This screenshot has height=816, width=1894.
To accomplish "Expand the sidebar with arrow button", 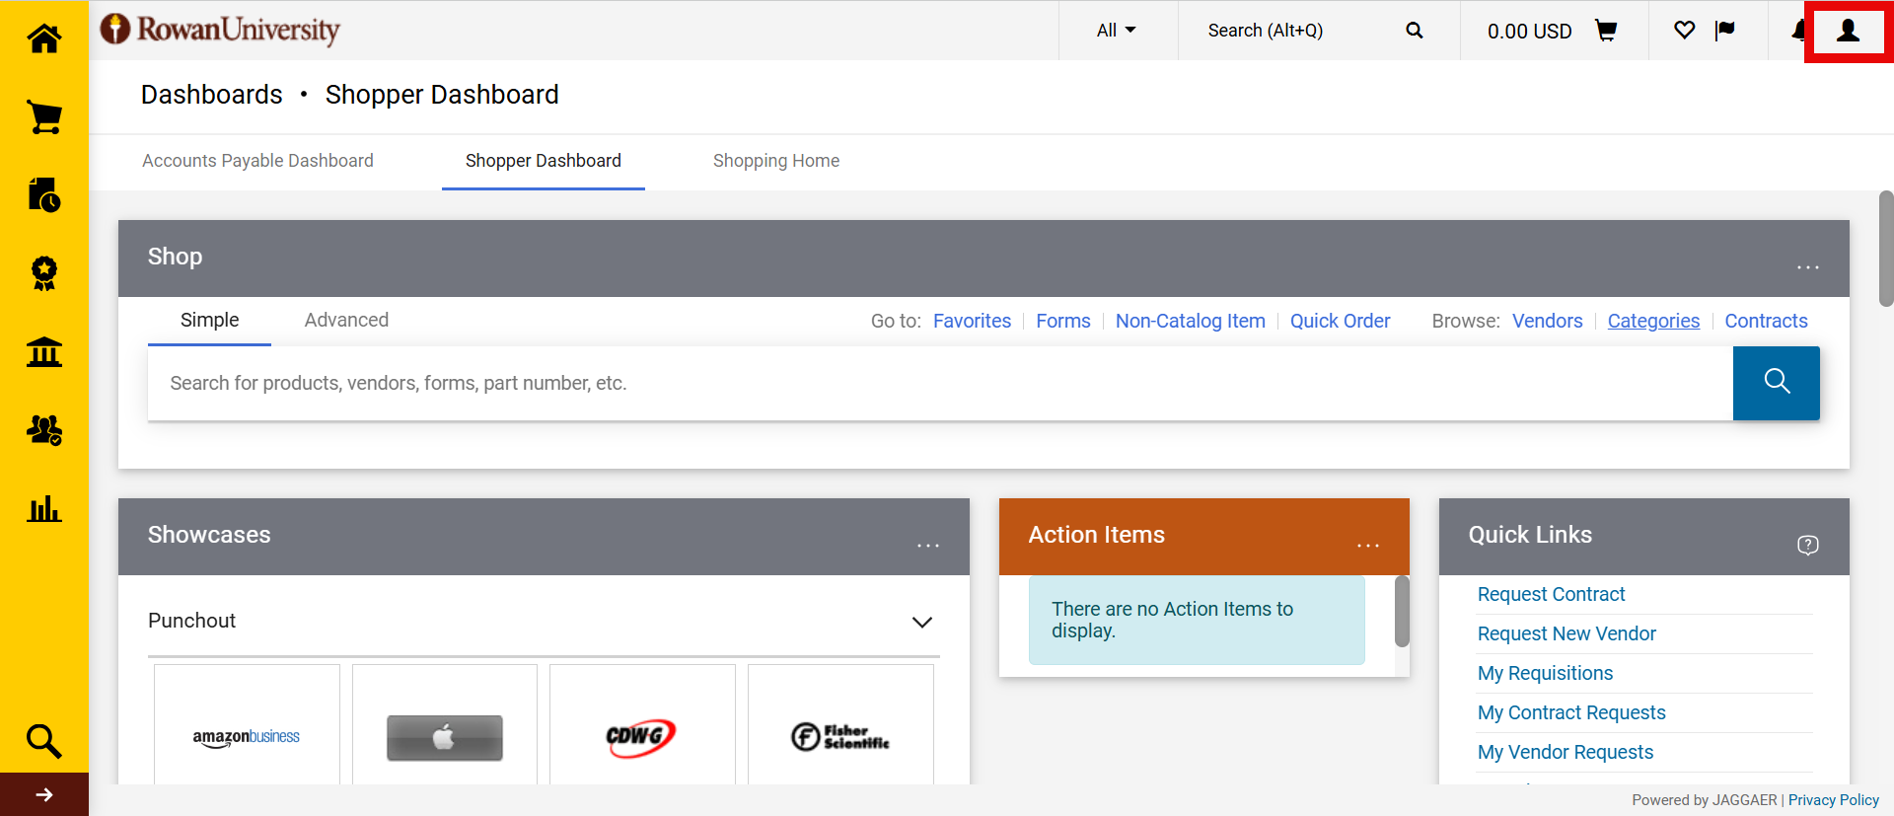I will [x=43, y=794].
